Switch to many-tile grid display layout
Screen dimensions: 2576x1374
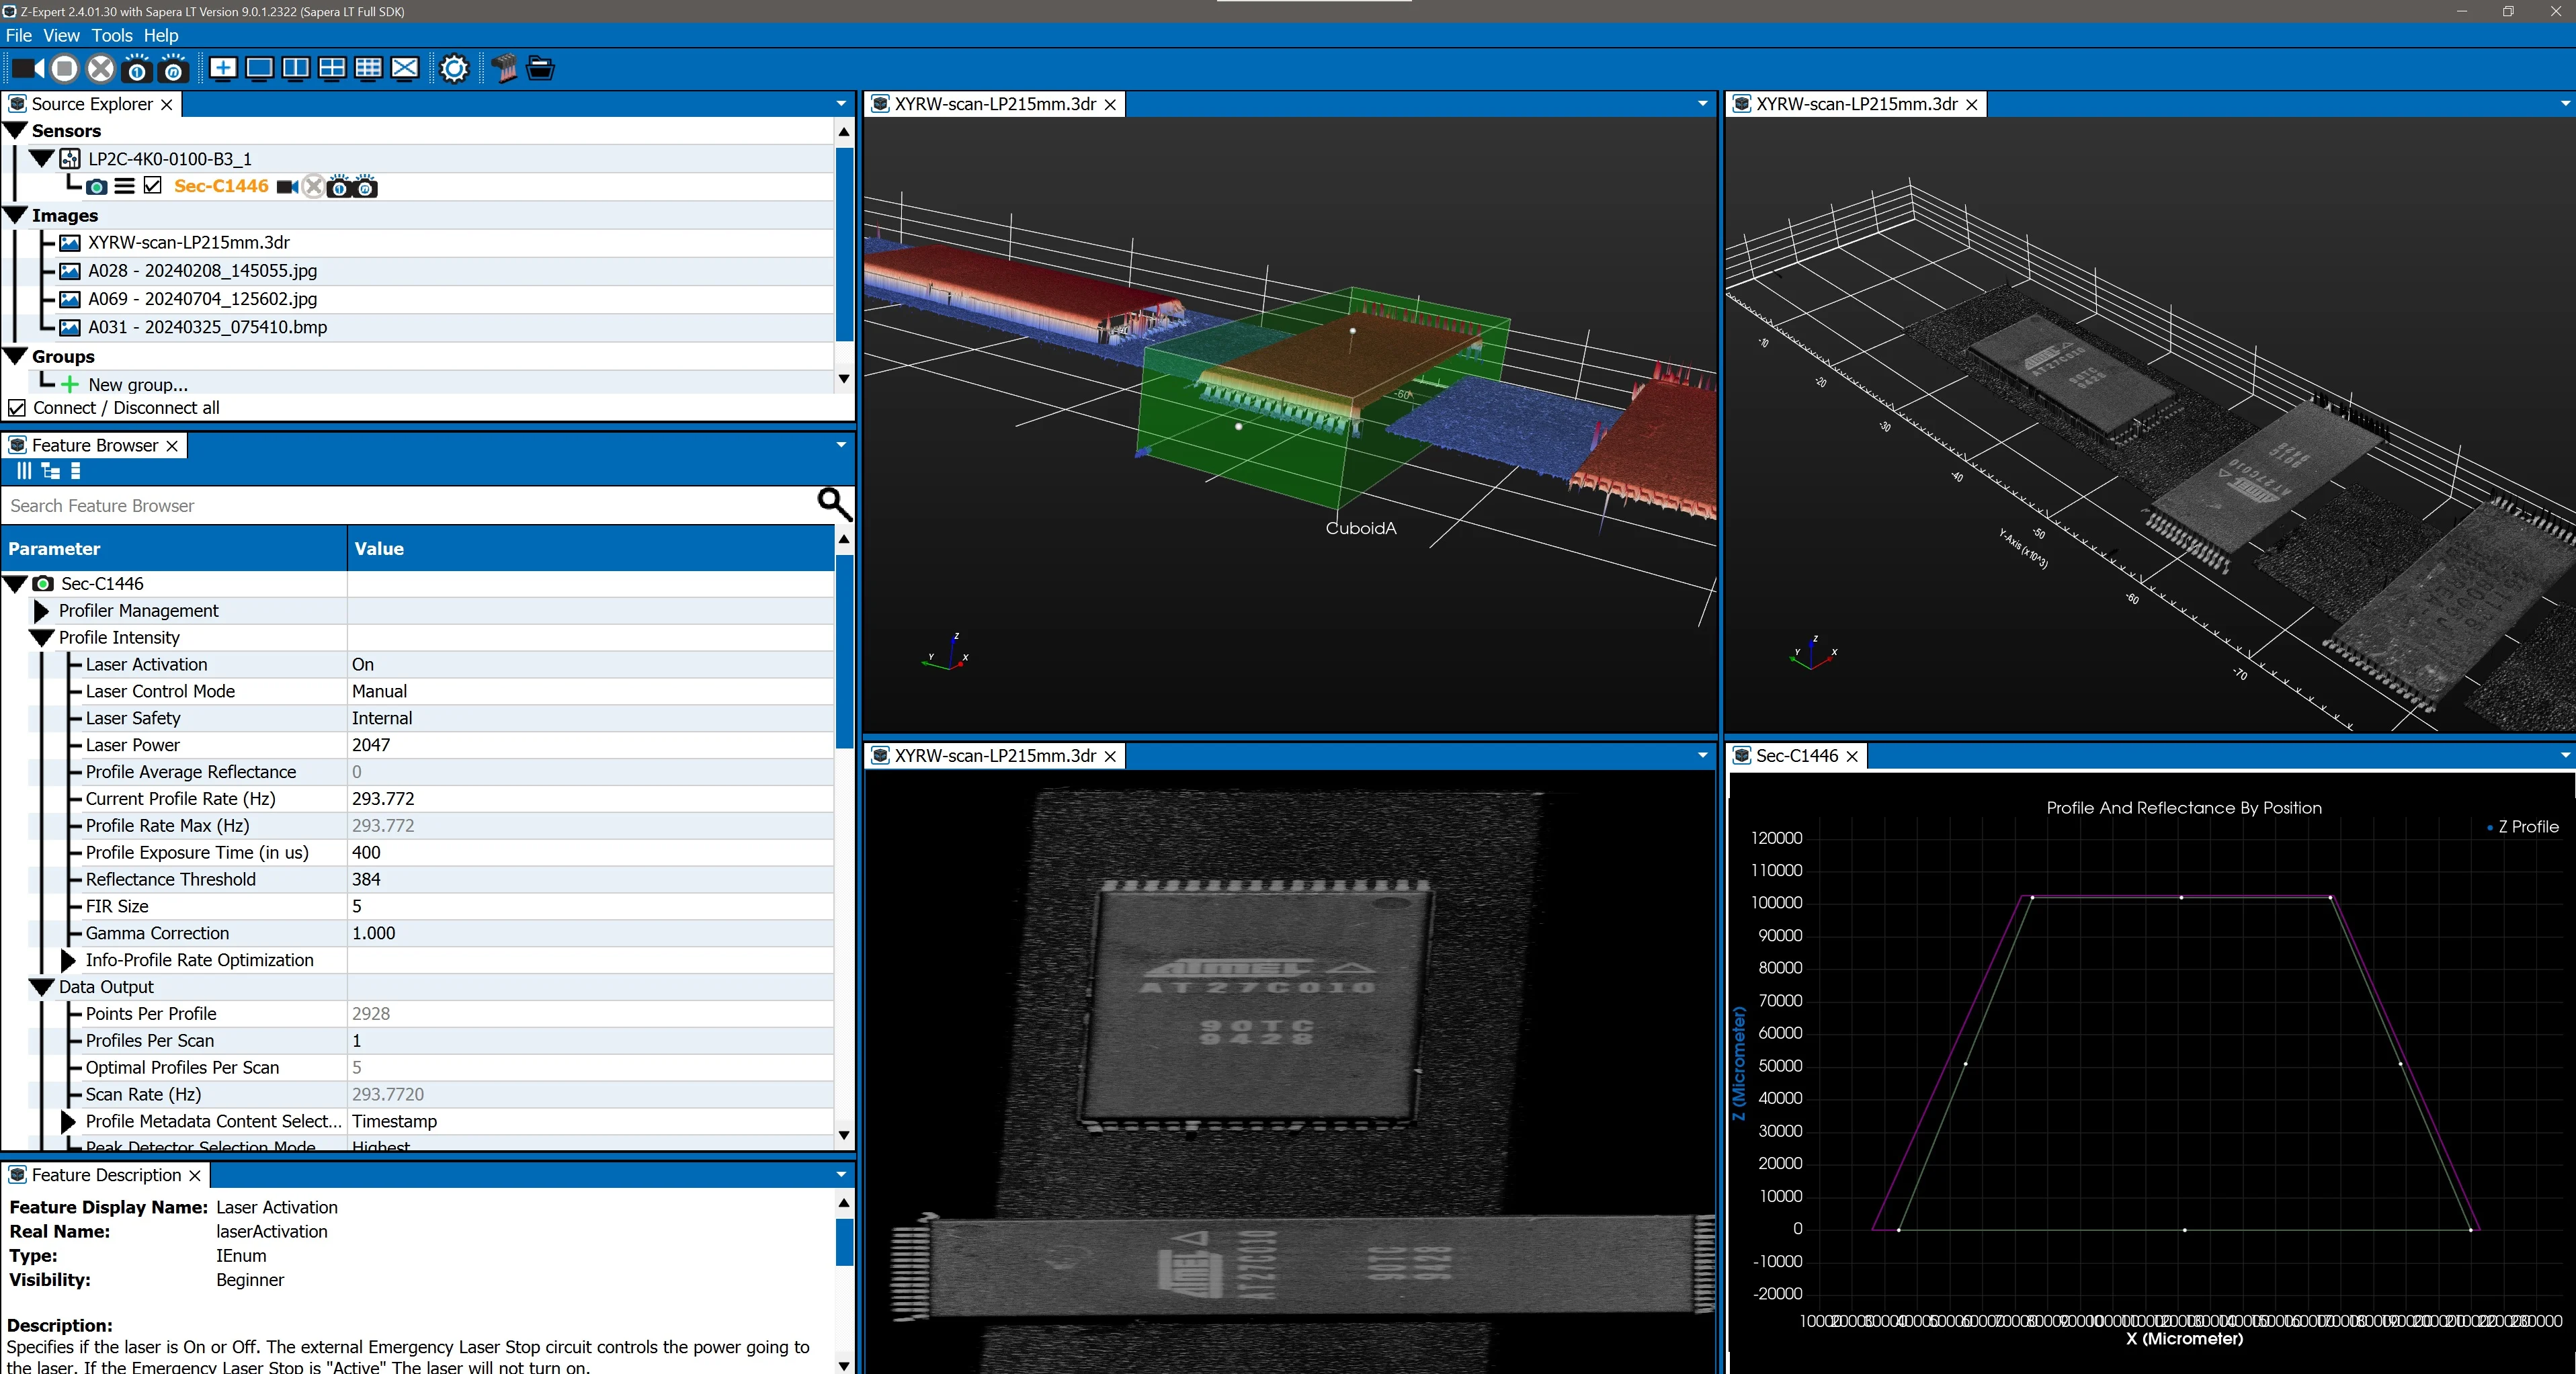click(368, 69)
